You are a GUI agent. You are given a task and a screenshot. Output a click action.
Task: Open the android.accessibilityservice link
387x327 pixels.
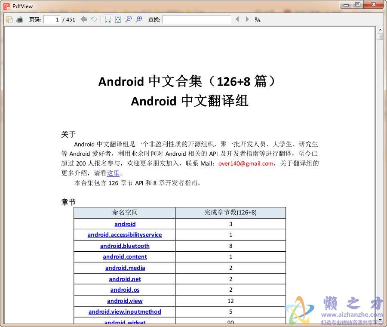point(125,234)
